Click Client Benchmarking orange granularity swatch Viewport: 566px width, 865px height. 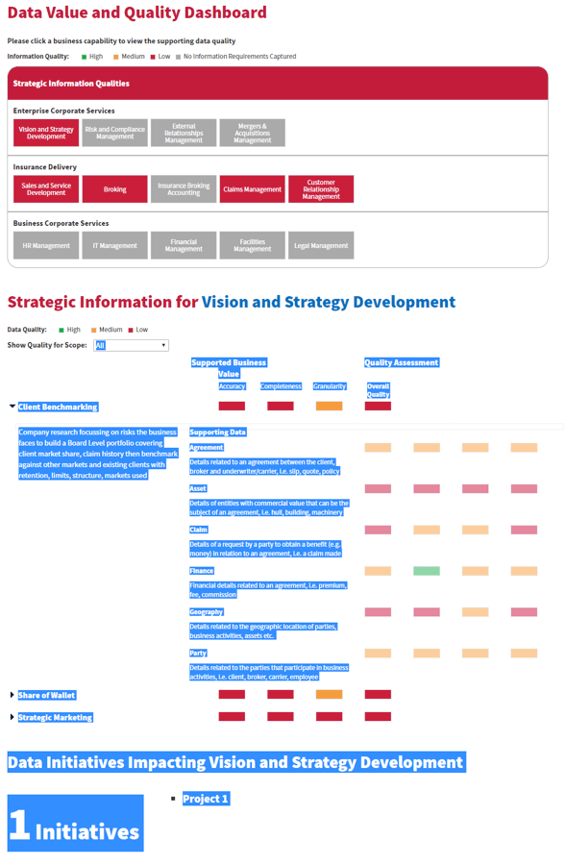329,406
